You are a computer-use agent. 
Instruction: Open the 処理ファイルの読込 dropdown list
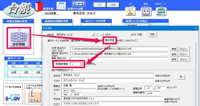pos(149,25)
